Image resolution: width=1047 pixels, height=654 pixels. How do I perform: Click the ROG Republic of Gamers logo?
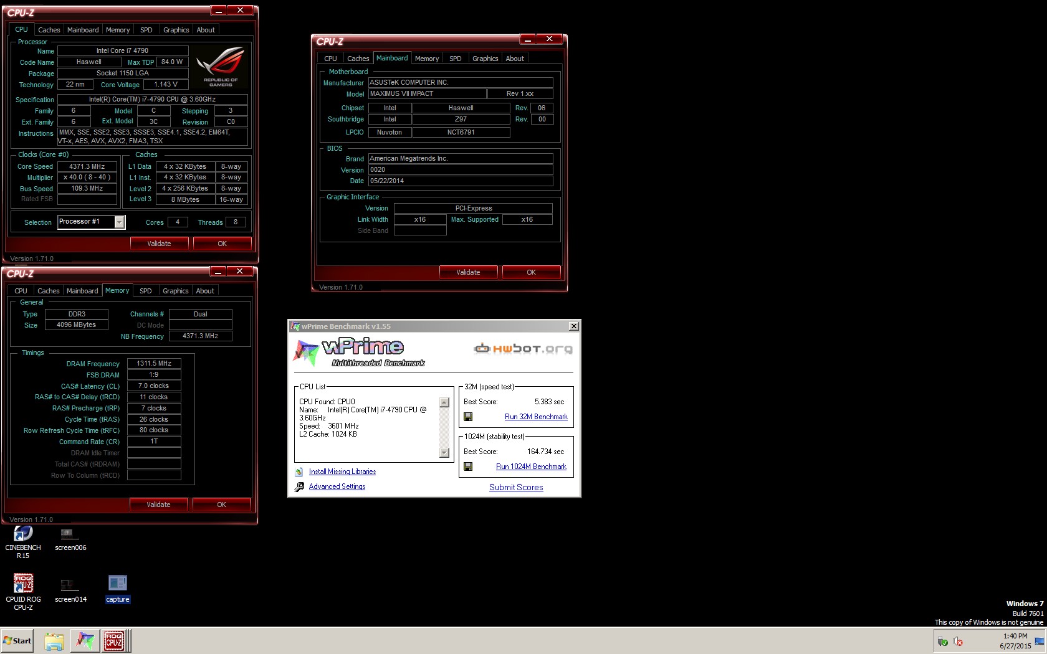221,66
